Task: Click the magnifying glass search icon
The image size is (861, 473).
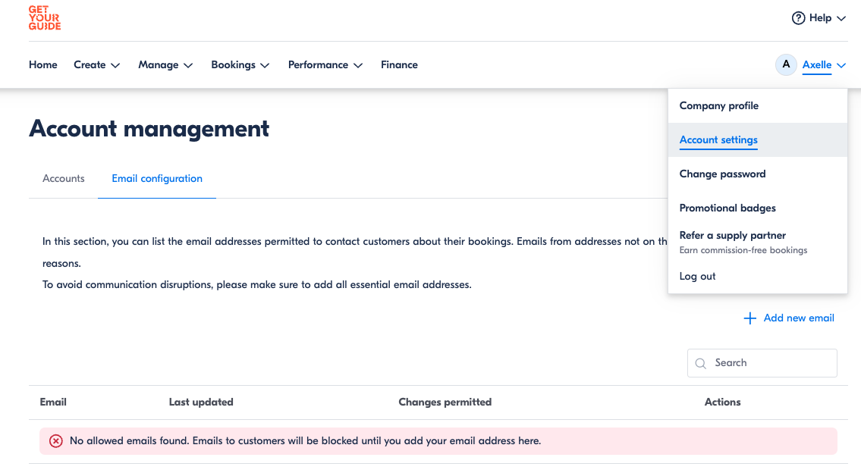Action: coord(701,363)
